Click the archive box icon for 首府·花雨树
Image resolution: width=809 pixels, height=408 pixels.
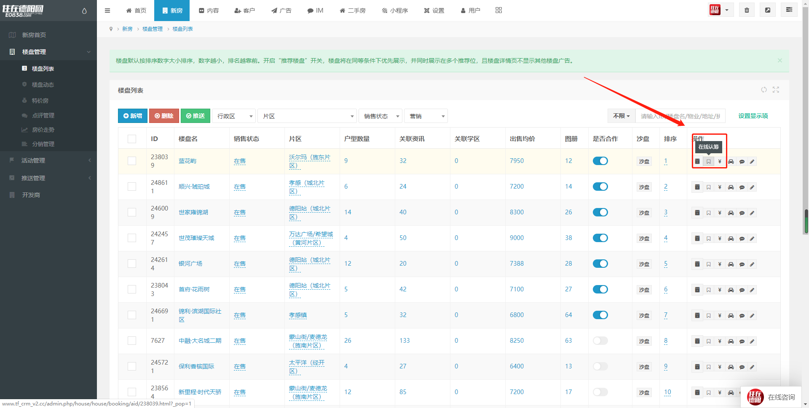697,290
